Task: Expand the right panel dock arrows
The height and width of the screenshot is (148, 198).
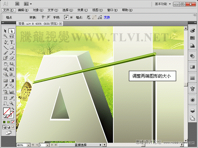Action: (x=195, y=23)
